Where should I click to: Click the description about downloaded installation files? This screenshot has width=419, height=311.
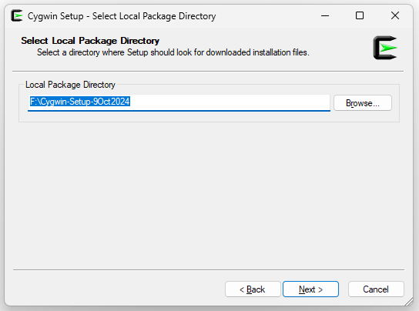[x=173, y=52]
